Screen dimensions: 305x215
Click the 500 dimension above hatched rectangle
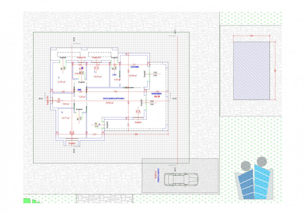[x=252, y=35]
